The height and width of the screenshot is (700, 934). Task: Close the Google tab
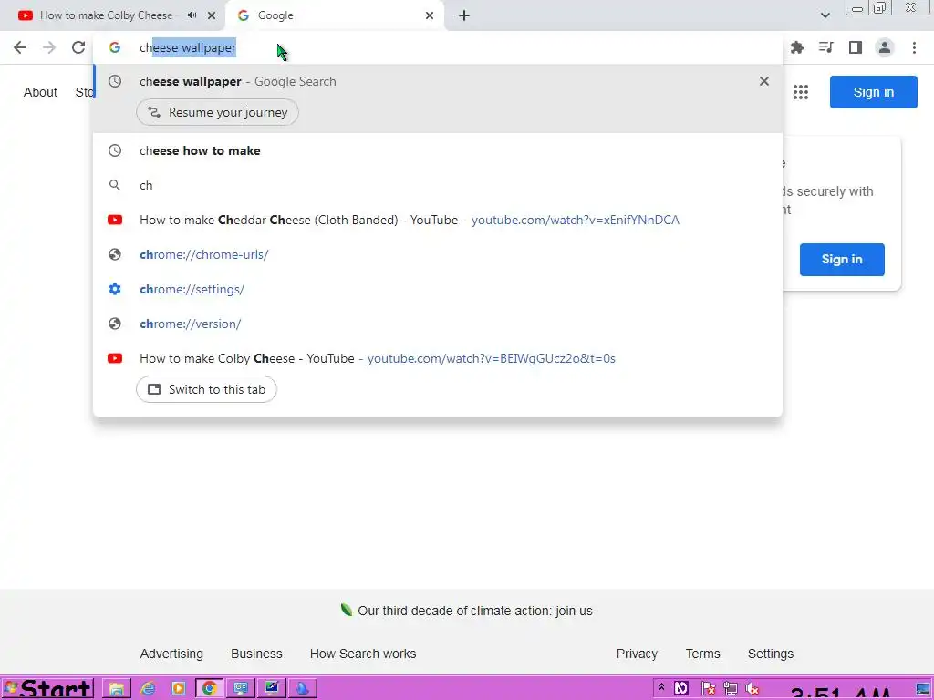point(430,15)
